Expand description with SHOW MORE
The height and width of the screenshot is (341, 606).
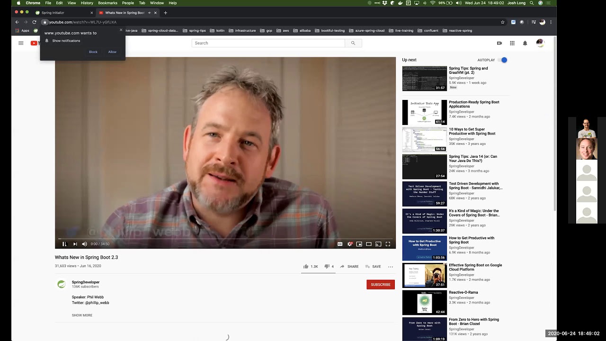pyautogui.click(x=82, y=315)
